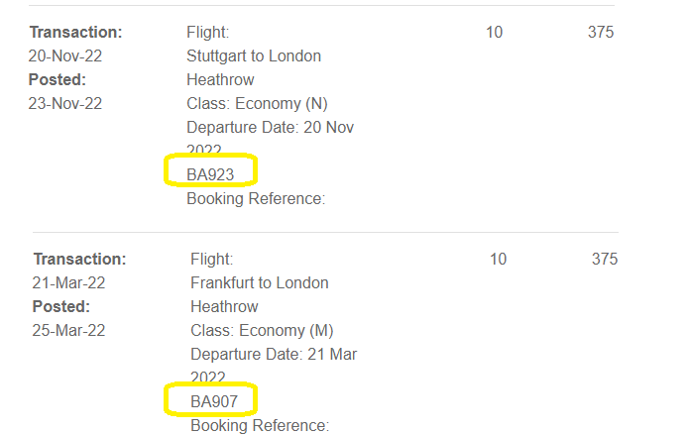This screenshot has height=434, width=688.
Task: Click the 10 value in Frankfurt row
Action: click(498, 259)
